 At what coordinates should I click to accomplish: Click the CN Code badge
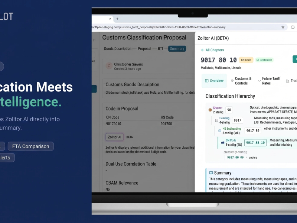click(246, 60)
